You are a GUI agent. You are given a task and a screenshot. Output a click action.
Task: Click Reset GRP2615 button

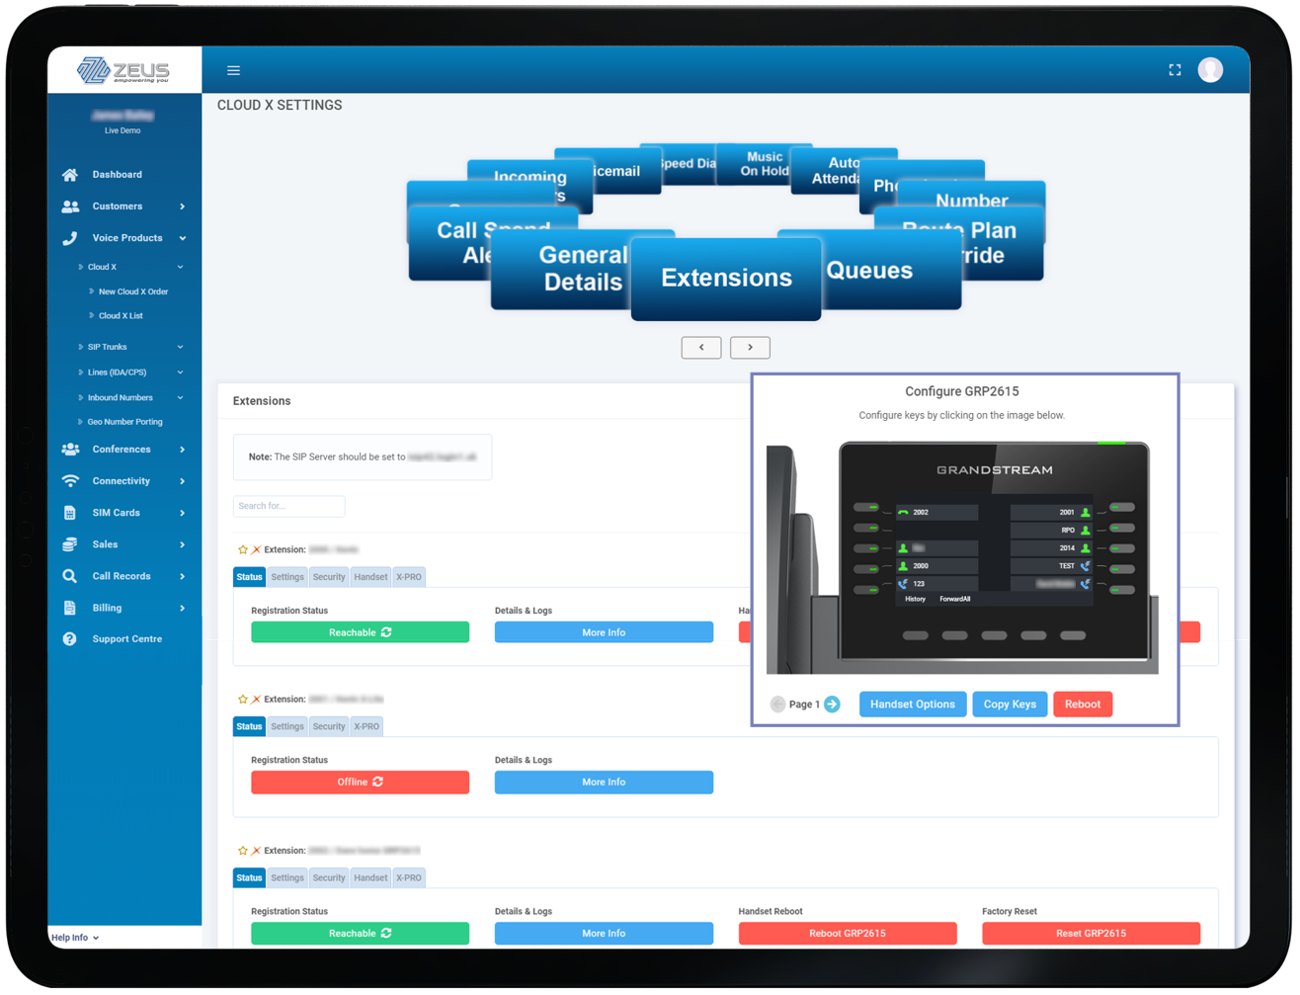pos(1091,934)
